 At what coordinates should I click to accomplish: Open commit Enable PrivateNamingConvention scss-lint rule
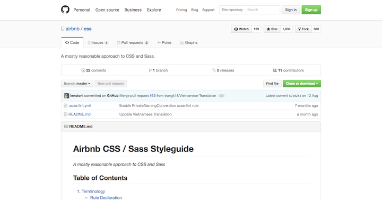159,106
